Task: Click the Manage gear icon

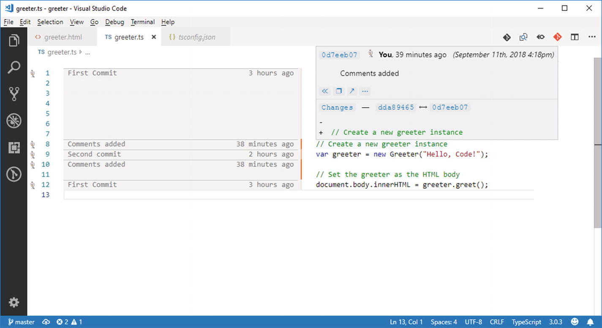Action: click(14, 302)
